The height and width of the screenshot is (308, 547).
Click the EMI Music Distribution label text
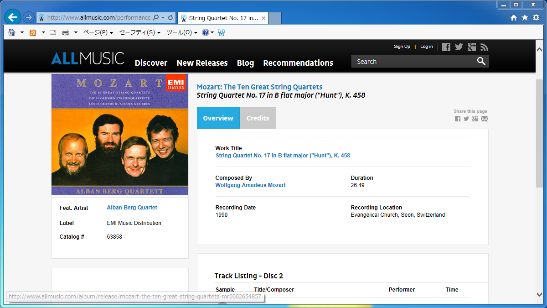coord(134,223)
